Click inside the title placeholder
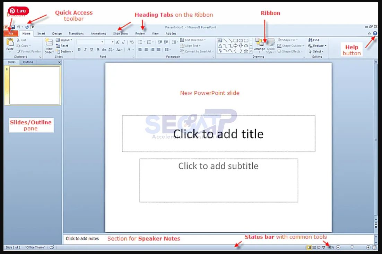The width and height of the screenshot is (382, 254). click(x=218, y=134)
